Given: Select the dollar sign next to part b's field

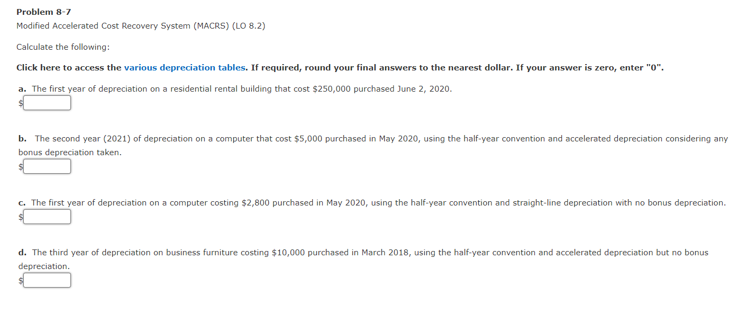Looking at the screenshot, I should tap(20, 166).
